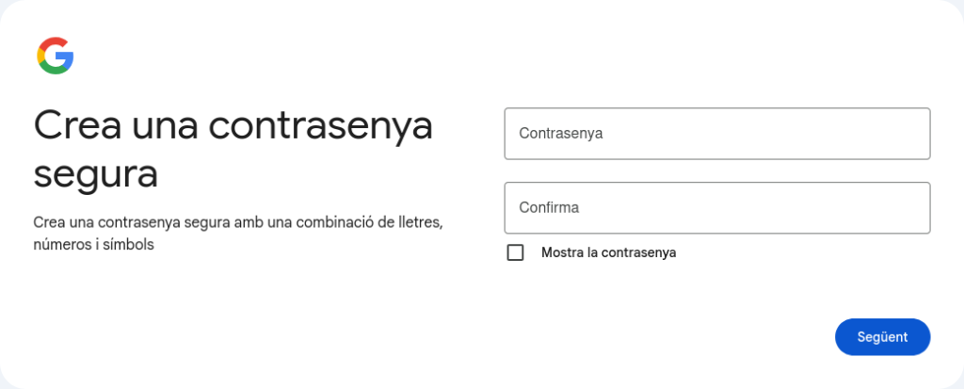Click the Google logo
964x389 pixels.
56,57
